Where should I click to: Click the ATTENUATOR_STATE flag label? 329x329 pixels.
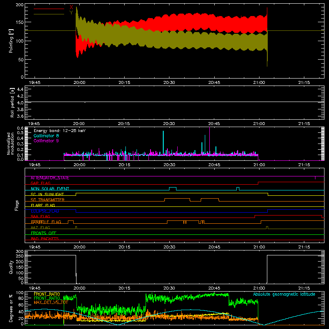50,178
